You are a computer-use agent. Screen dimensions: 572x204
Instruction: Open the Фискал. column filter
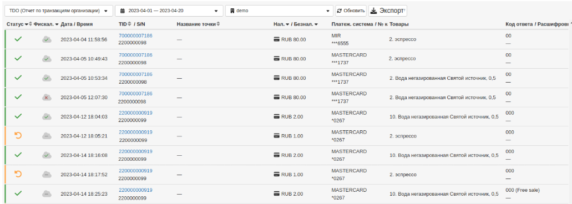(57, 24)
